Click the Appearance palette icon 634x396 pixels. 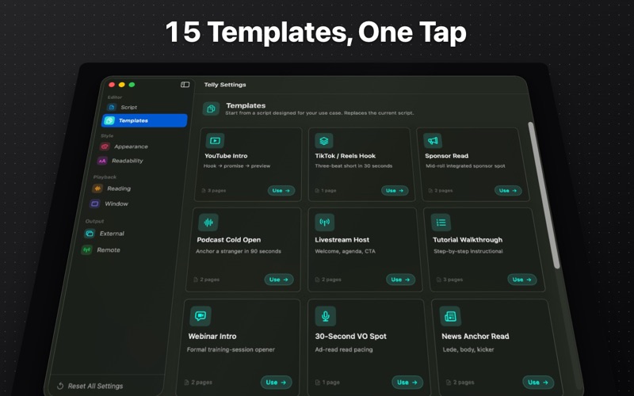(x=105, y=147)
